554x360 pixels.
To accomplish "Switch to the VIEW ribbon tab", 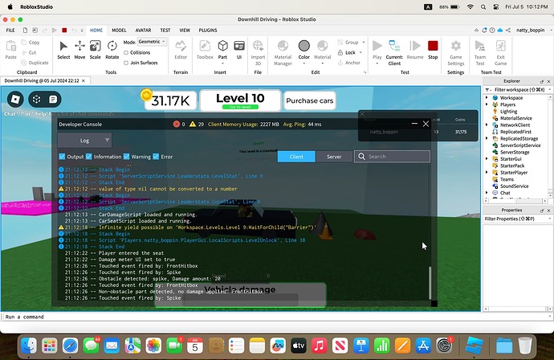I will point(185,31).
